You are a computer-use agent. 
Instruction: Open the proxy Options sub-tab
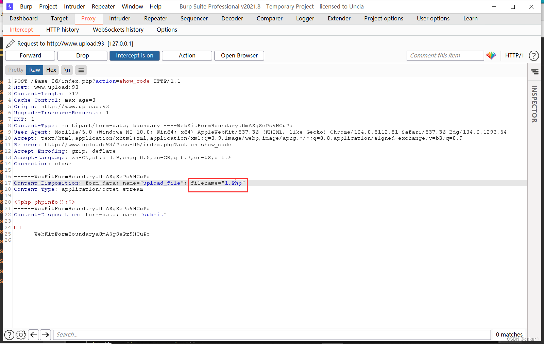pyautogui.click(x=167, y=30)
